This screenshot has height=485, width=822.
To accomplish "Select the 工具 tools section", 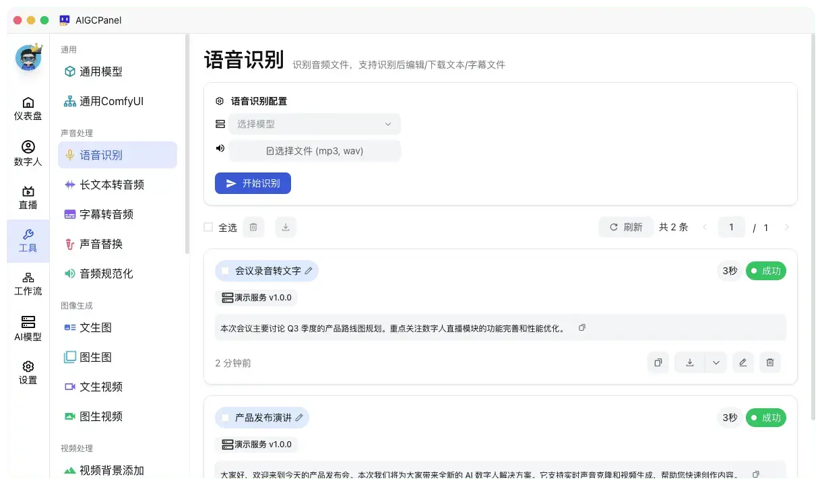I will coord(28,240).
